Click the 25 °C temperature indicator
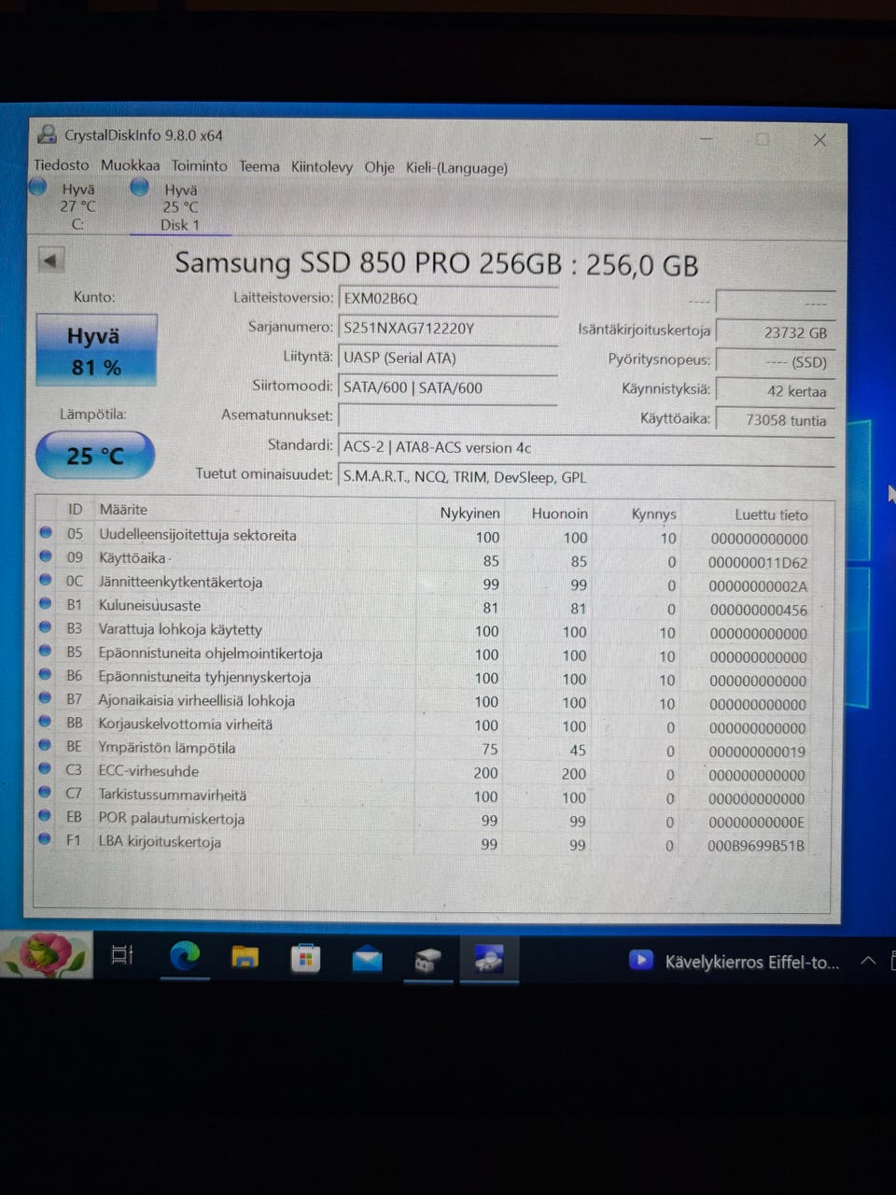 coord(95,456)
